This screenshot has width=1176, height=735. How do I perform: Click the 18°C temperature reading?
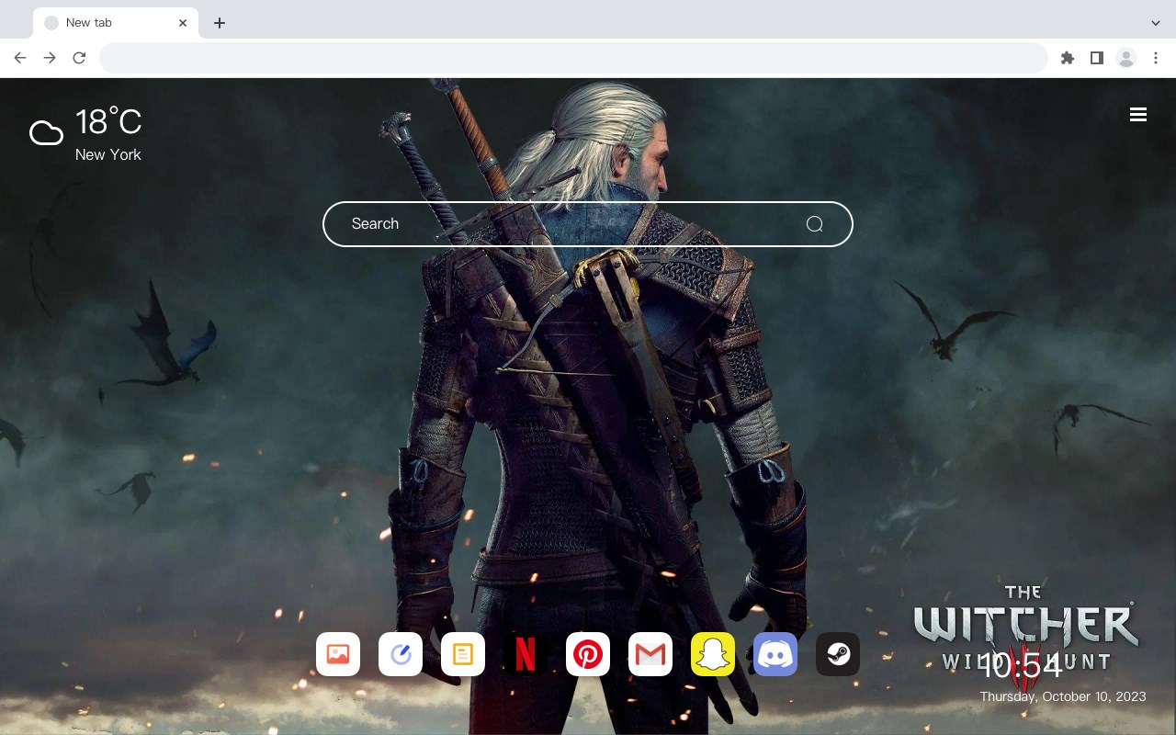[x=108, y=122]
